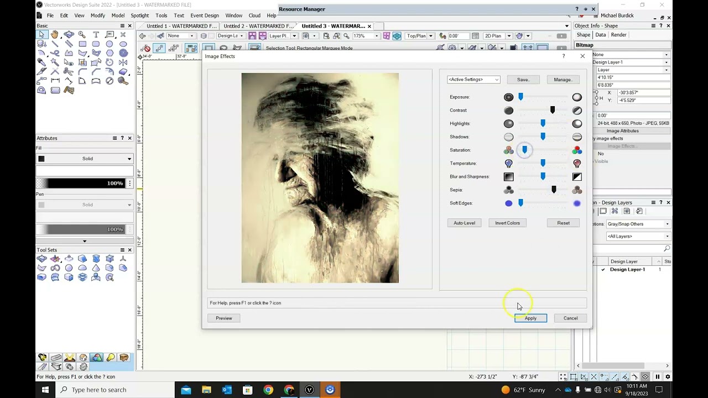Switch to Untitled 2 document tab
This screenshot has width=708, height=398.
click(x=258, y=26)
